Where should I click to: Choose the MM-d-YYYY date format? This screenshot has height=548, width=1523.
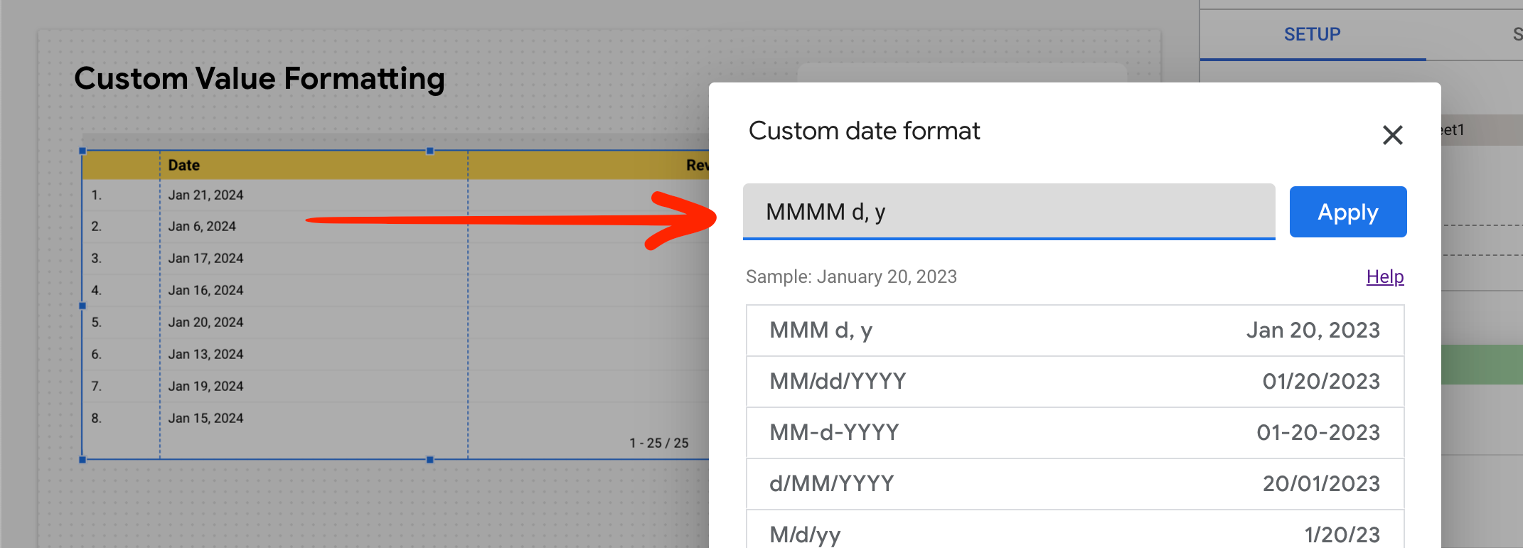(1074, 432)
